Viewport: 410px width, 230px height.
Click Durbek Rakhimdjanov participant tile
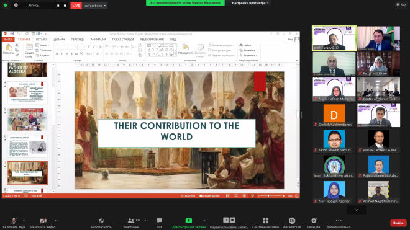[334, 115]
